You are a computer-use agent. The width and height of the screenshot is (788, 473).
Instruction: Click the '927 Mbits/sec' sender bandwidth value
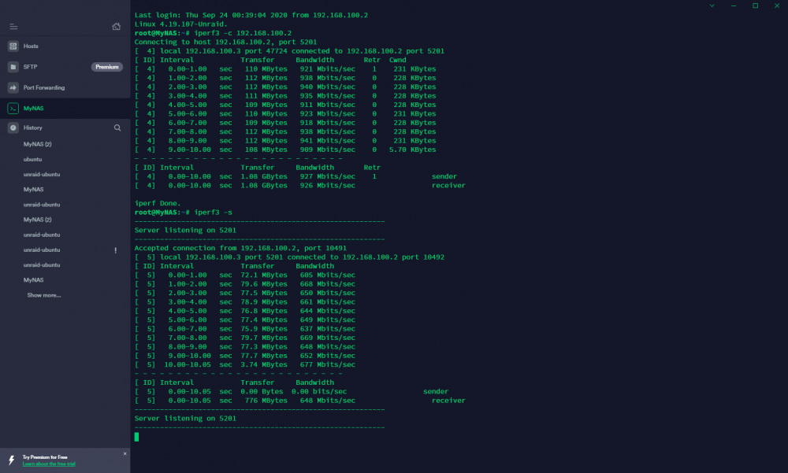(x=328, y=176)
